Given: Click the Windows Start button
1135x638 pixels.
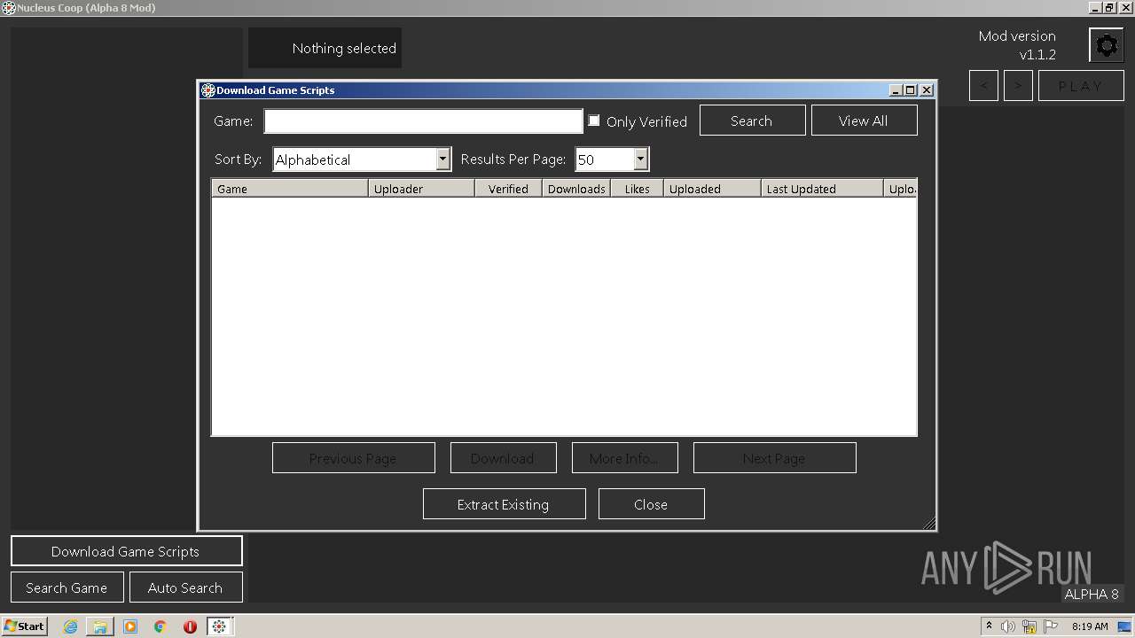Looking at the screenshot, I should 25,626.
